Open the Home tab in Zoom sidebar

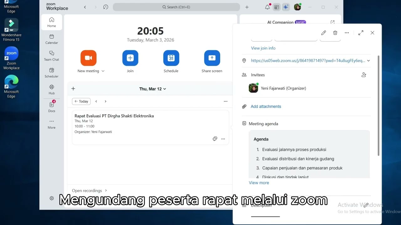52,22
